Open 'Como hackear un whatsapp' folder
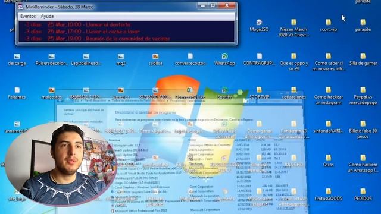 (x=363, y=163)
